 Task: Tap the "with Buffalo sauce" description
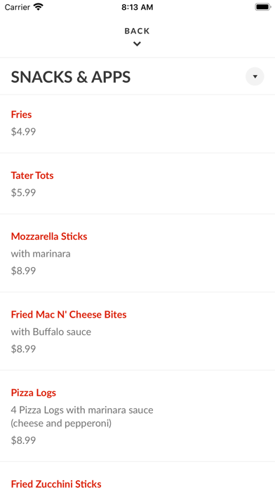point(51,332)
